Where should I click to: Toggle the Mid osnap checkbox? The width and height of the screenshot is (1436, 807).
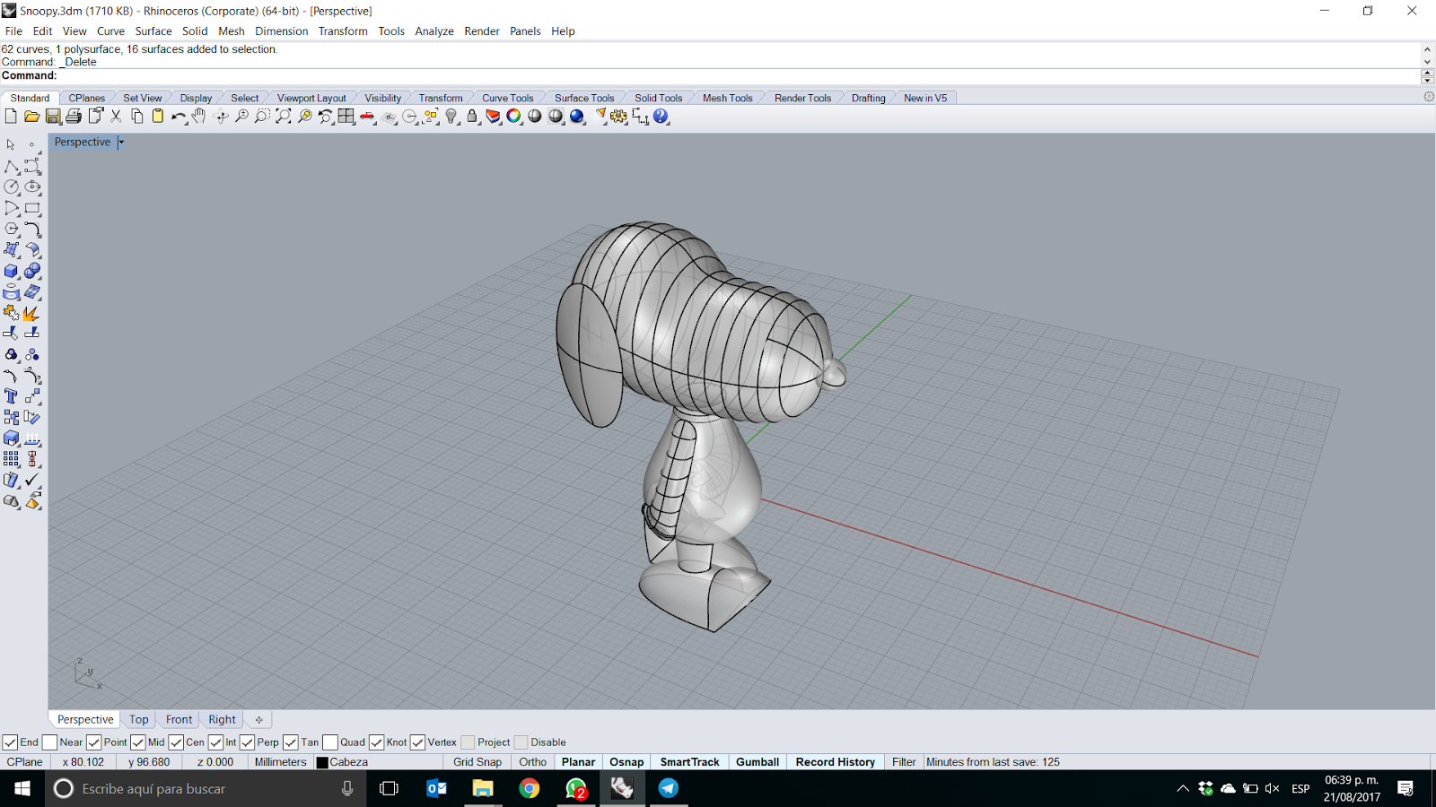coord(137,742)
